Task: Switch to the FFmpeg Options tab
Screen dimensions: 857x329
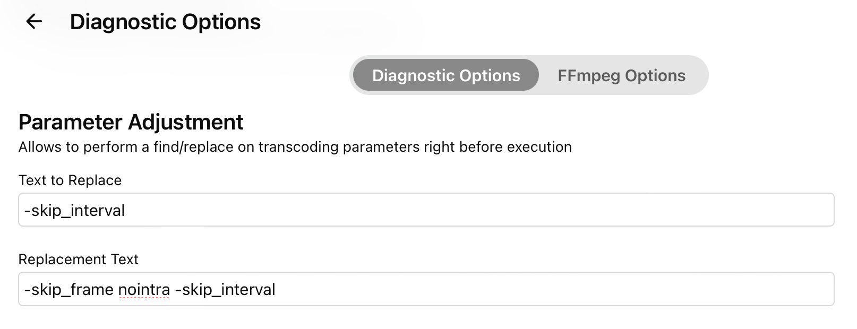Action: [x=621, y=75]
